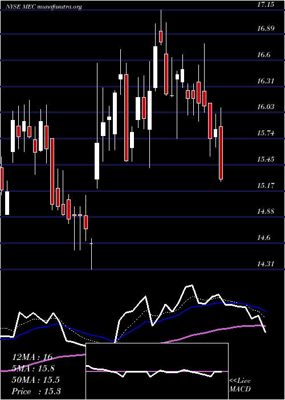Click the 14.31 price axis label
The image size is (285, 400).
point(267,264)
